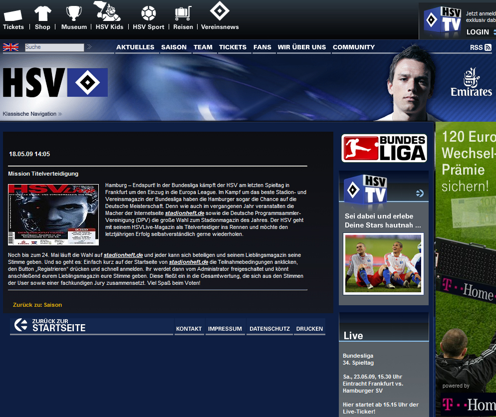Open the WIR ÜBER UNS menu
This screenshot has height=417, width=496.
click(301, 47)
